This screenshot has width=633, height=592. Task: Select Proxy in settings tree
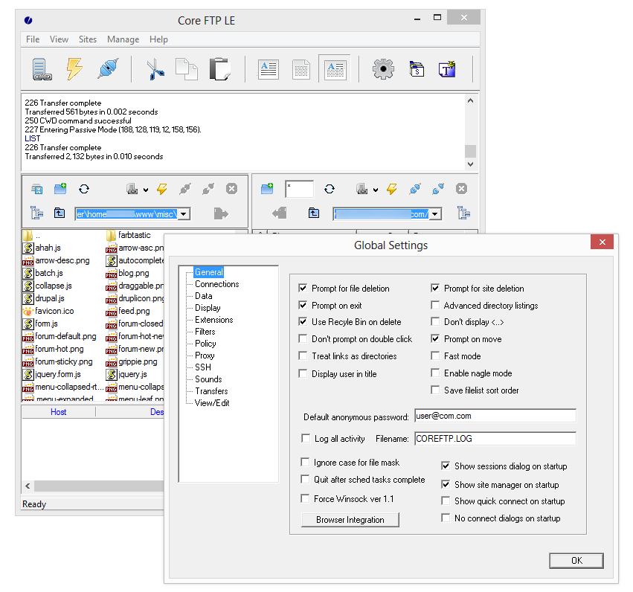[205, 355]
